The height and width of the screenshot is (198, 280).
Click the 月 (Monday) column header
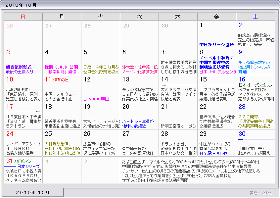[x=62, y=17]
